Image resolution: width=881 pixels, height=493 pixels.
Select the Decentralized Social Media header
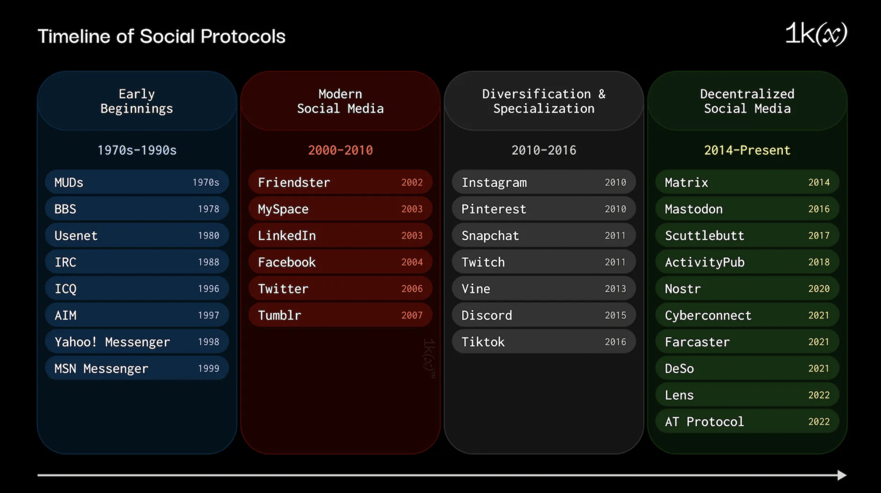coord(746,101)
